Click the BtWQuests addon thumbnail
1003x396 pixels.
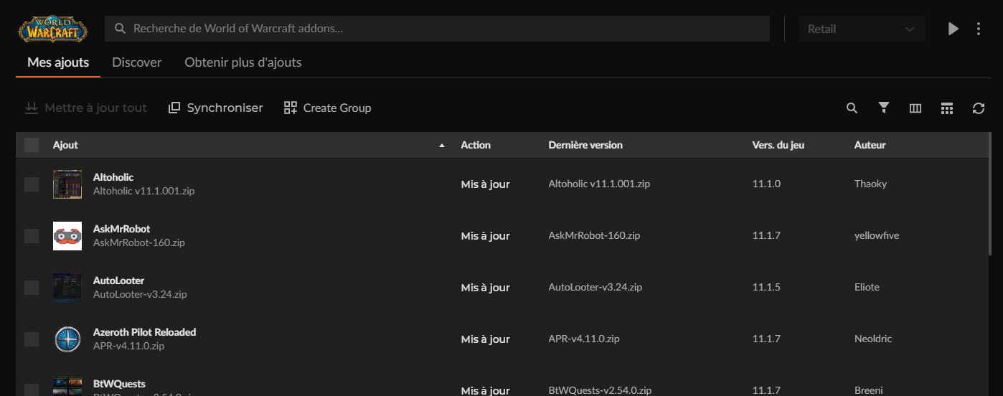coord(67,387)
